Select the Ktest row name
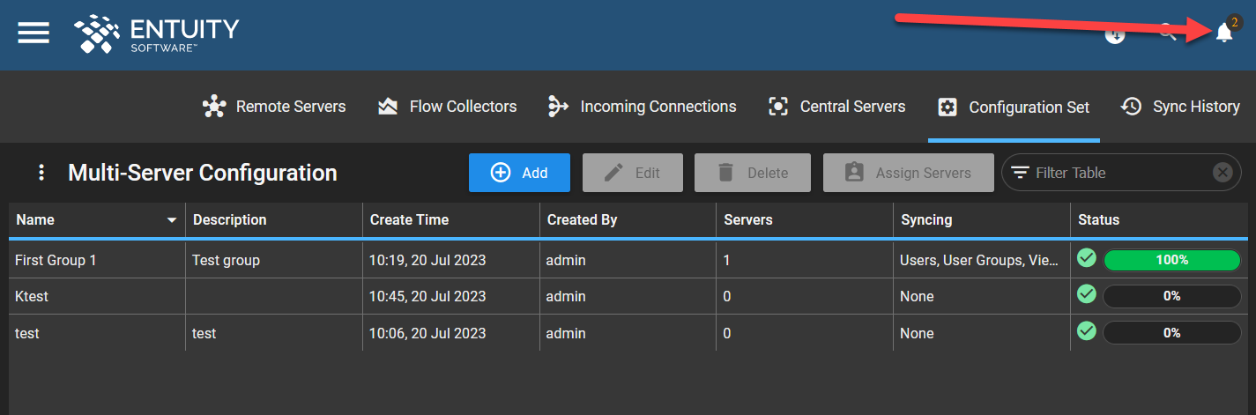This screenshot has height=415, width=1256. point(32,297)
